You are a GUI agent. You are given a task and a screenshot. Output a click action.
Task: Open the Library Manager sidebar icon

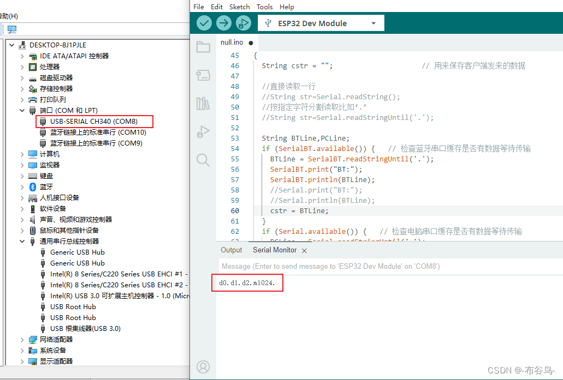point(203,104)
